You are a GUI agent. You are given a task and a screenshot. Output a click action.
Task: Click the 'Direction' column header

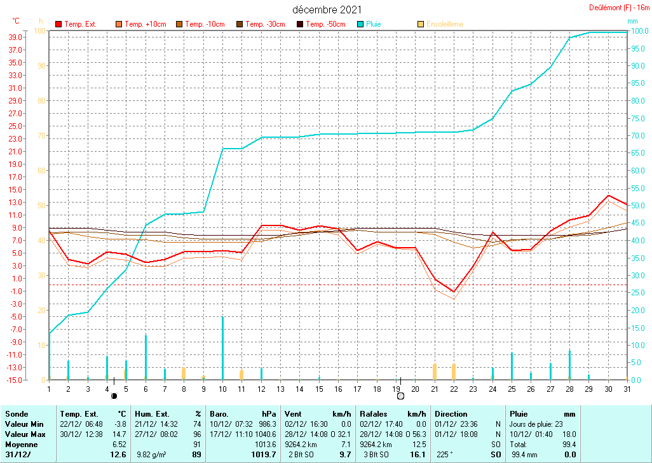tap(450, 413)
